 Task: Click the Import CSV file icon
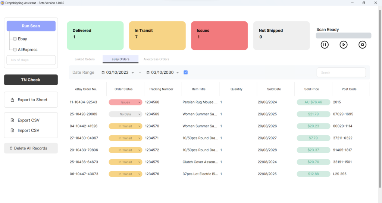tap(13, 130)
